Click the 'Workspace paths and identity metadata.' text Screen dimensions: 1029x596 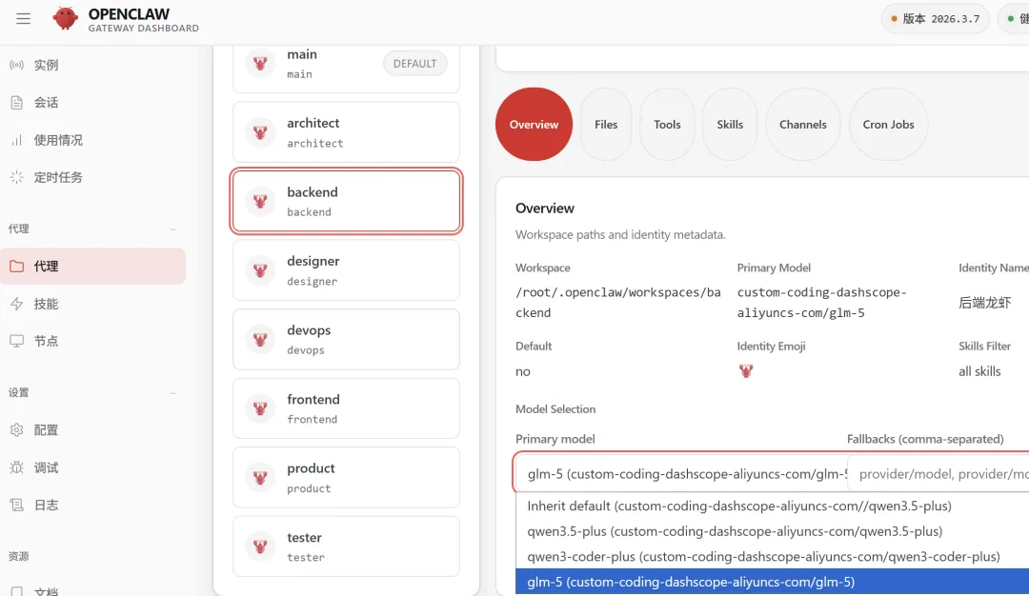[620, 235]
